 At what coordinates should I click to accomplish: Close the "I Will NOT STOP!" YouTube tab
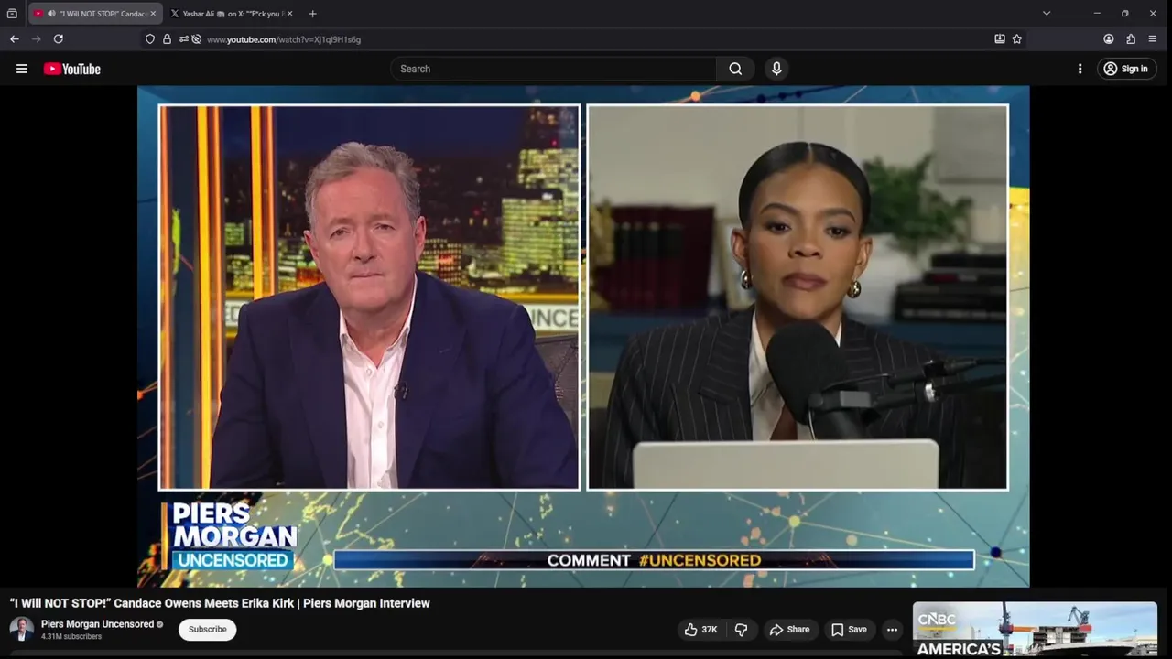click(153, 14)
